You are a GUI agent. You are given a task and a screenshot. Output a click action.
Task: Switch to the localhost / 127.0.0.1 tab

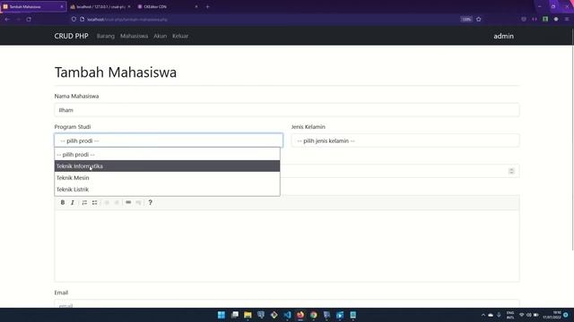click(x=100, y=6)
